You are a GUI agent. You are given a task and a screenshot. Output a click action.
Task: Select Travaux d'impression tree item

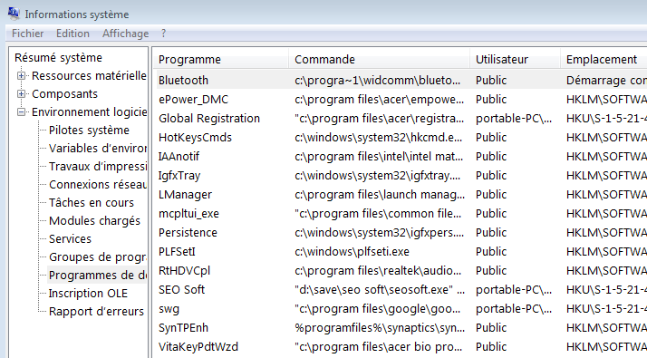[98, 167]
